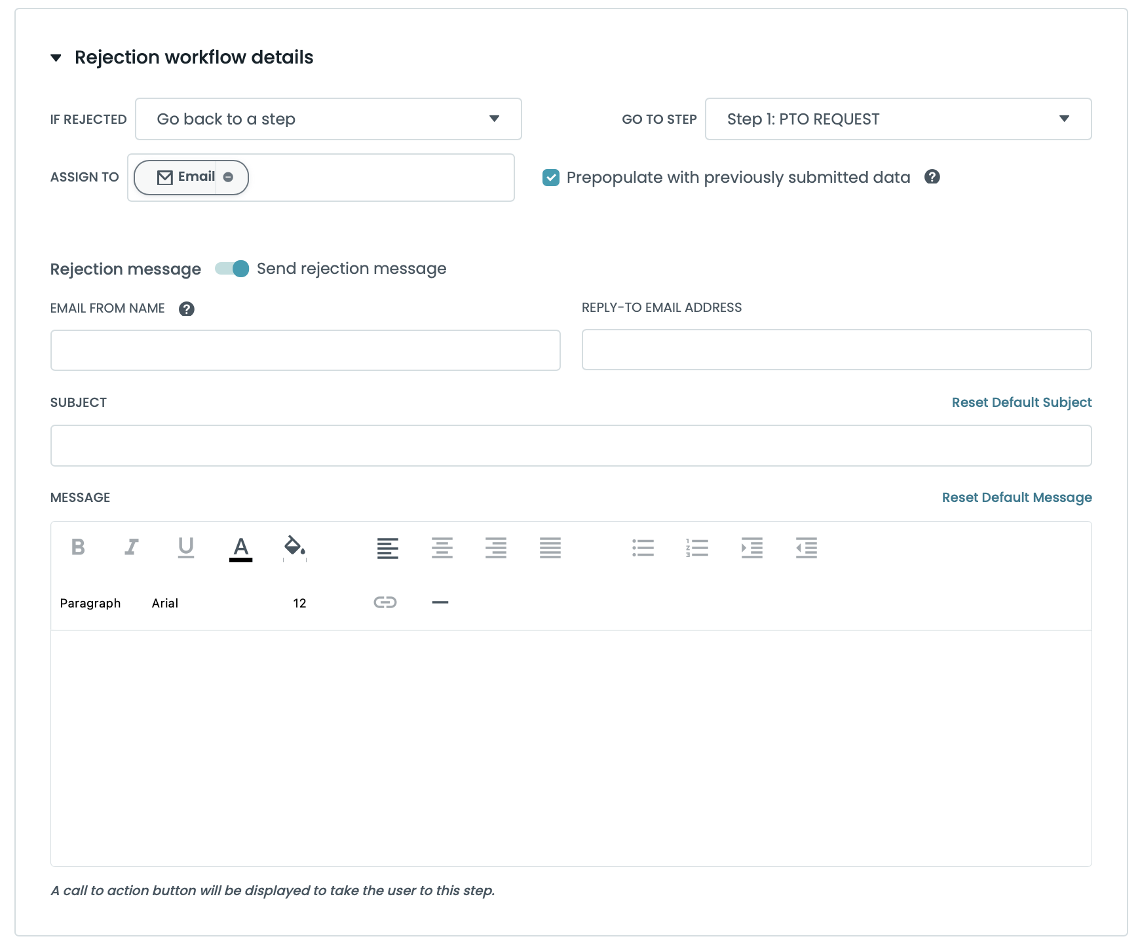The width and height of the screenshot is (1140, 945).
Task: Insert a bulleted list
Action: (643, 547)
